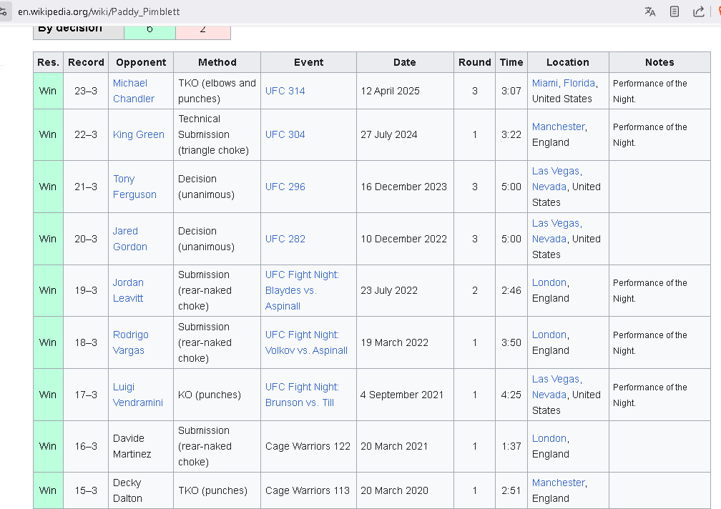Open Luigi Vendramini opponent link

pyautogui.click(x=138, y=395)
